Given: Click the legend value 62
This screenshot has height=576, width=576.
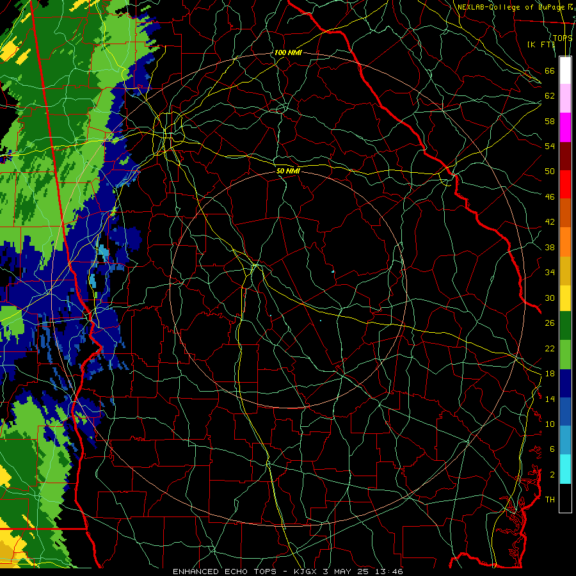Looking at the screenshot, I should [x=550, y=96].
